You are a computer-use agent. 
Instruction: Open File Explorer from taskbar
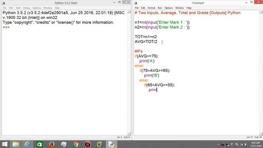pos(16,144)
